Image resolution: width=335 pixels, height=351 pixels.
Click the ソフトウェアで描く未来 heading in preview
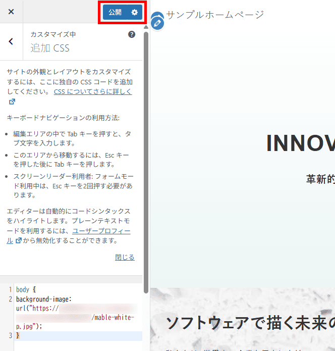coord(250,323)
